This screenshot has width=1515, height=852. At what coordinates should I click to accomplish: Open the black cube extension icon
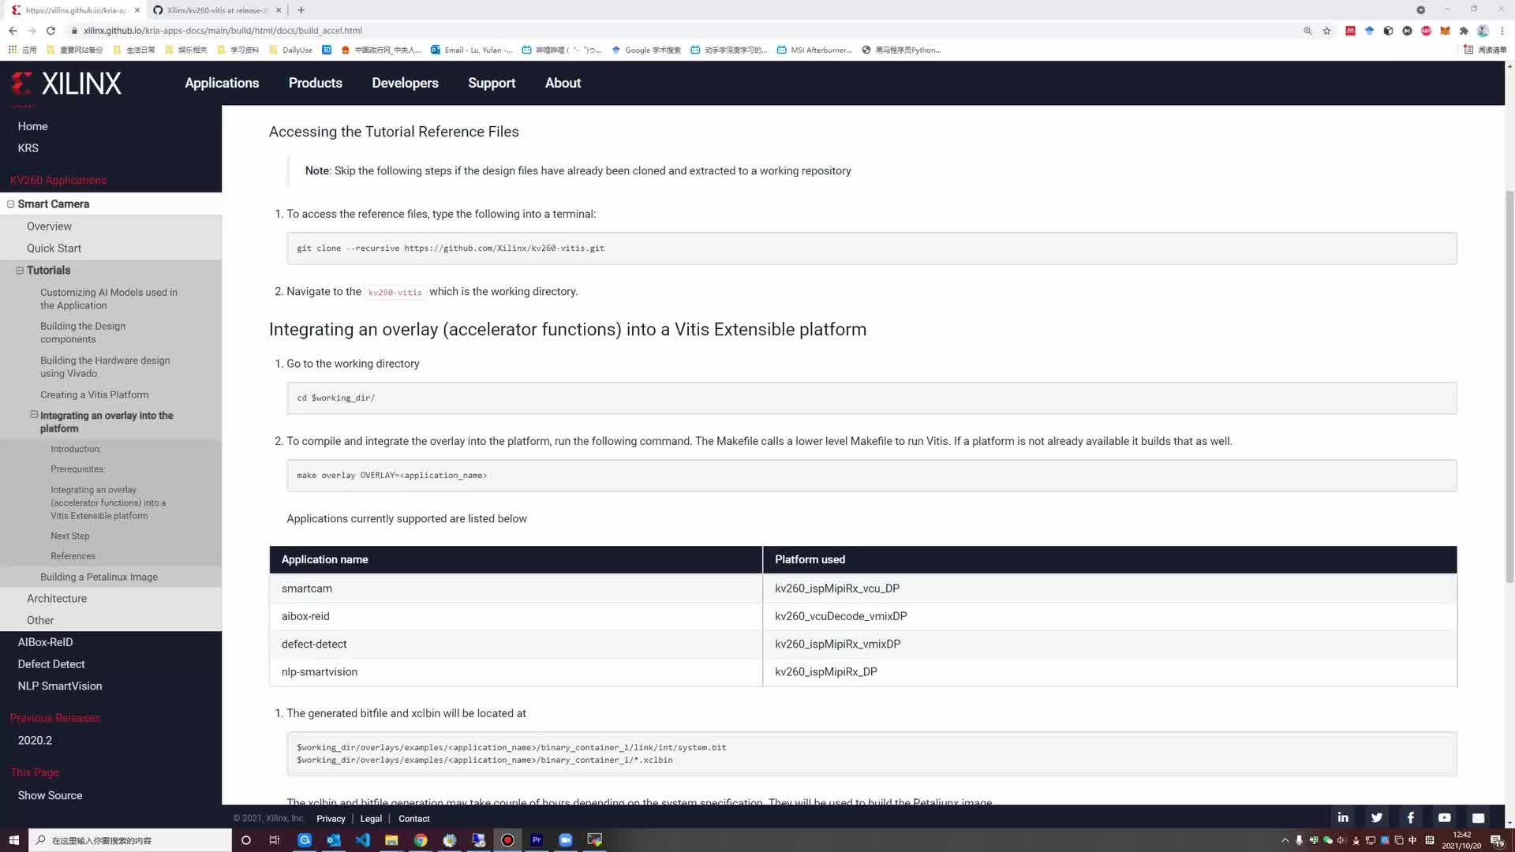[1388, 31]
